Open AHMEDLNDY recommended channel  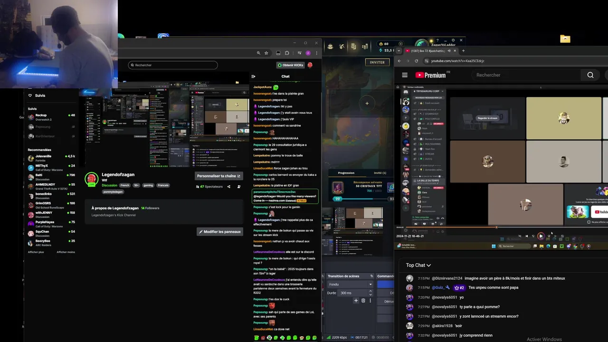point(51,186)
